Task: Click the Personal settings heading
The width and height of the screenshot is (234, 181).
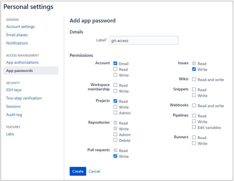Action: point(28,7)
